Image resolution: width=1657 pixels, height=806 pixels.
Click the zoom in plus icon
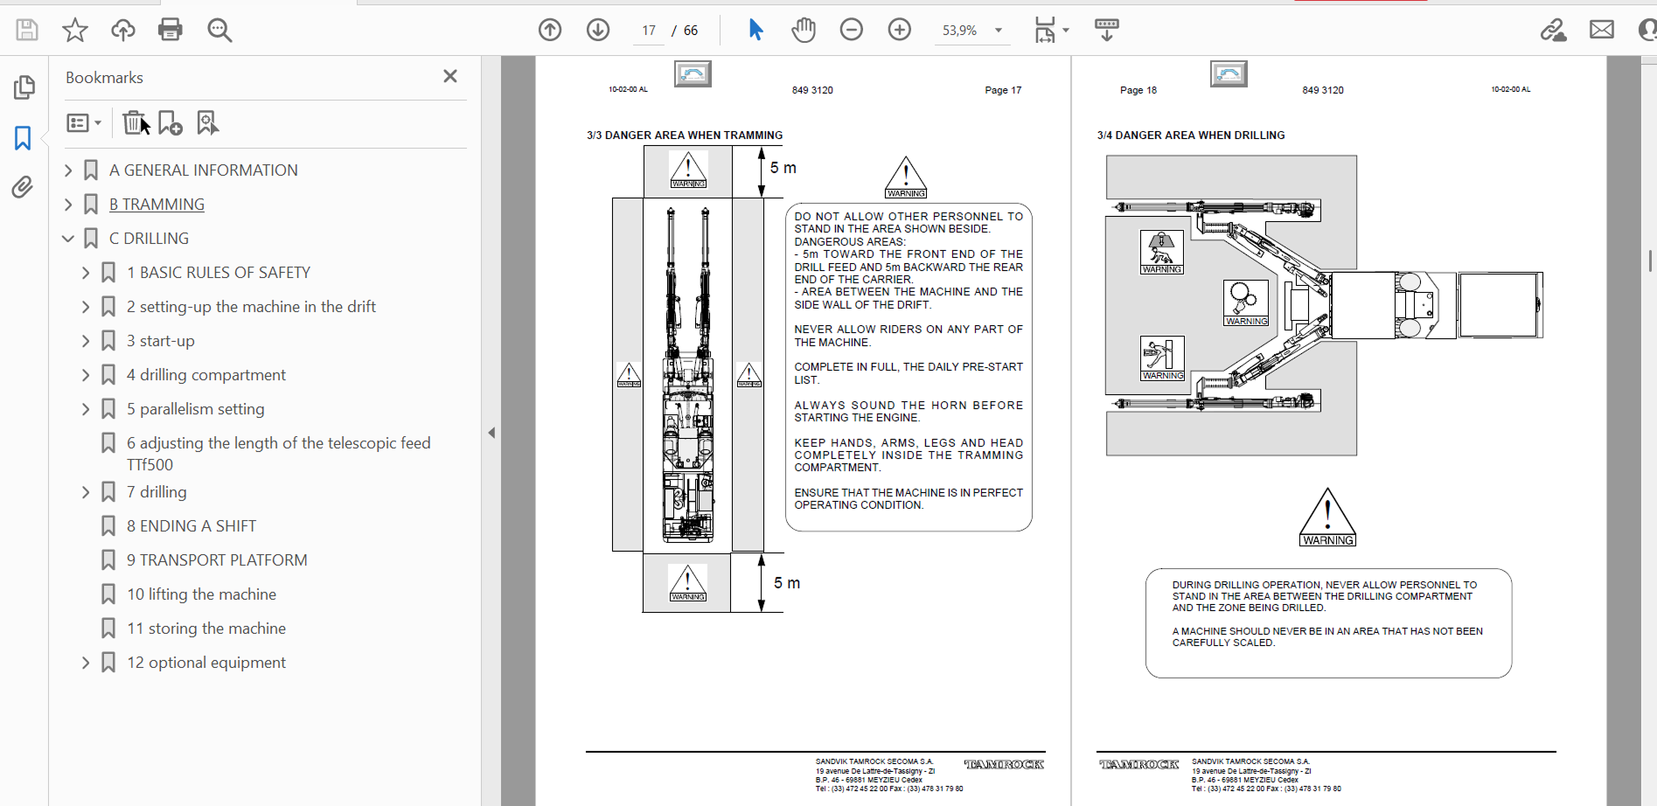[x=899, y=30]
